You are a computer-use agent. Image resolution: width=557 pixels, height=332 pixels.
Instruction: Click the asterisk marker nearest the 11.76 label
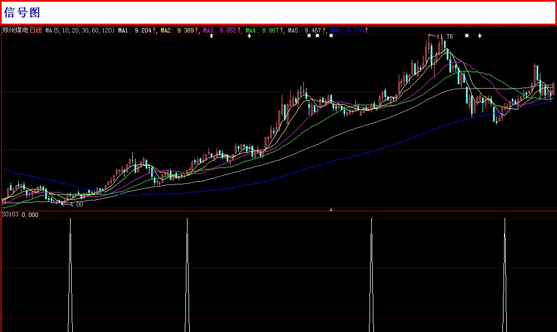[467, 36]
